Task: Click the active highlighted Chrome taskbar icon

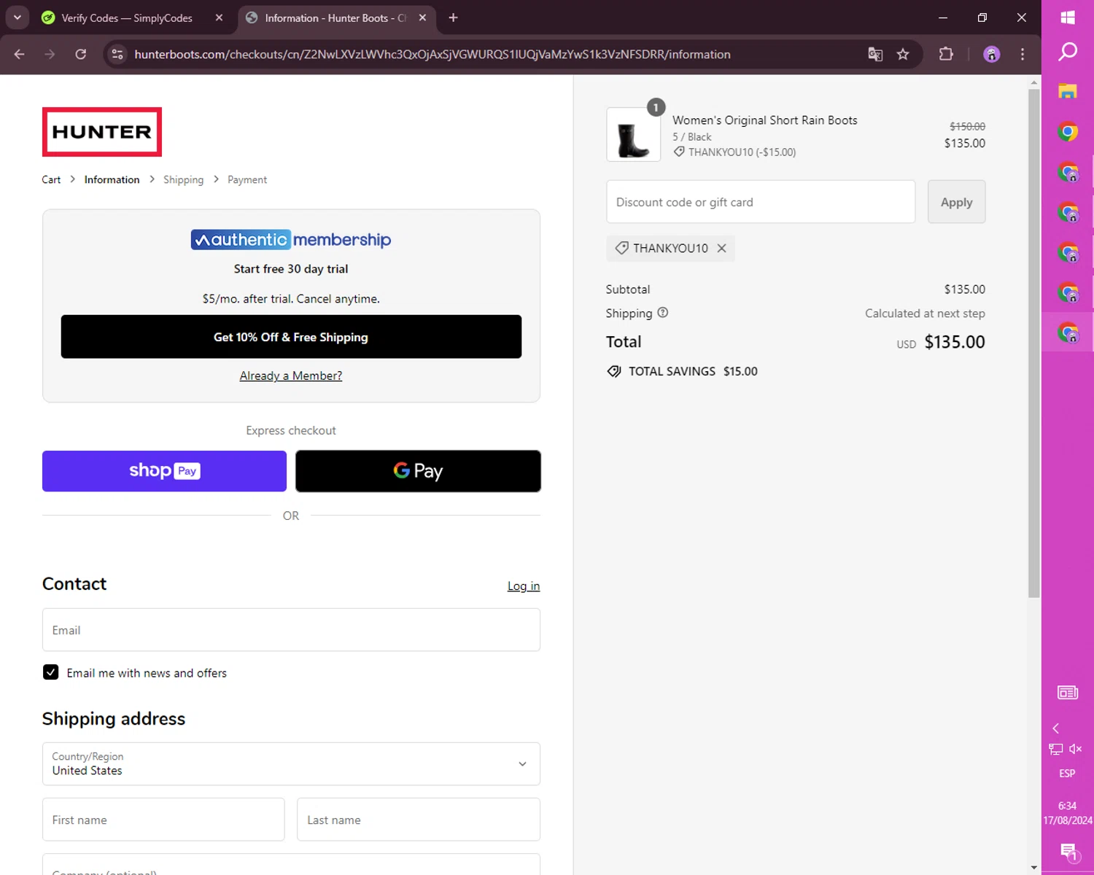Action: (x=1068, y=332)
